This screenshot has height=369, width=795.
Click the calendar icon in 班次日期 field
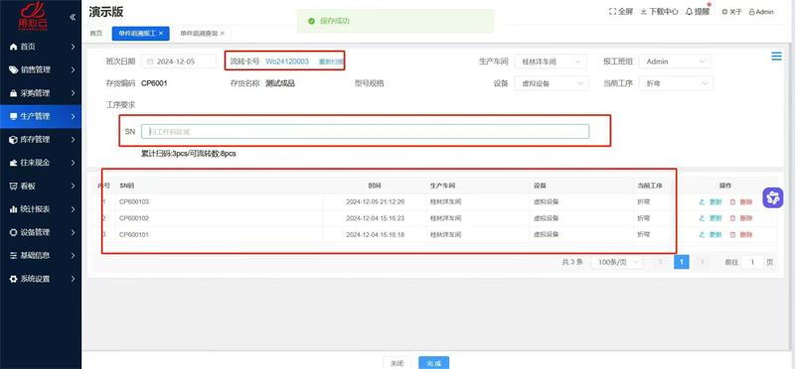click(150, 61)
